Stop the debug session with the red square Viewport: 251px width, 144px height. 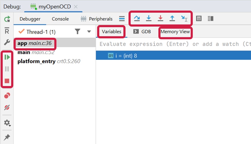pyautogui.click(x=7, y=81)
